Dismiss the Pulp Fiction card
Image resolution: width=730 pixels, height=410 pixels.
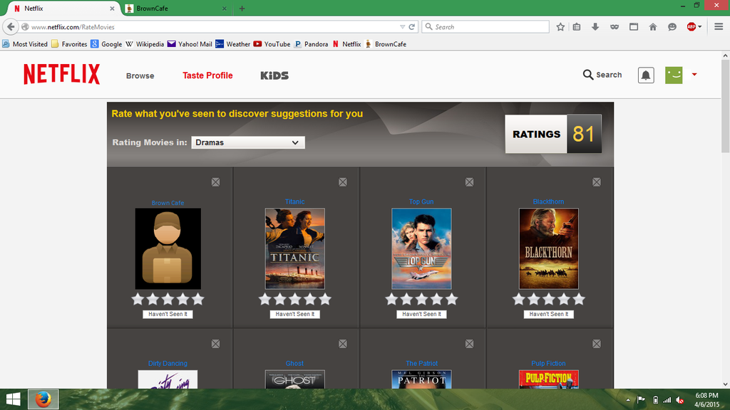pyautogui.click(x=597, y=344)
